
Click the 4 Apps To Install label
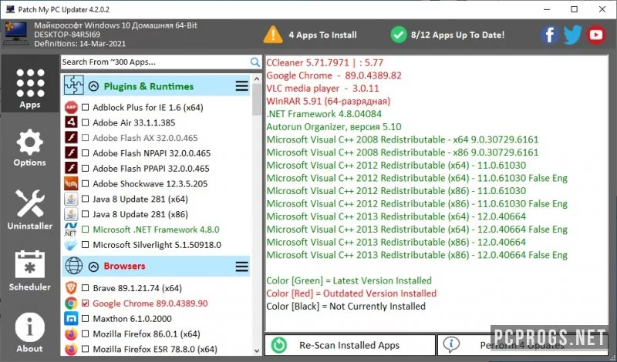pos(322,35)
